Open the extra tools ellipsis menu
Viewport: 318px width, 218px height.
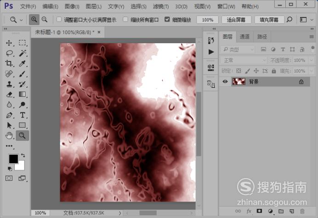(x=9, y=145)
